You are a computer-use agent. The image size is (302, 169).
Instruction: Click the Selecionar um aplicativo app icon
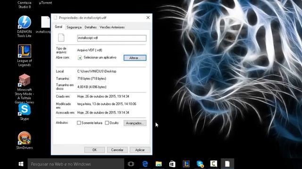pos(80,57)
